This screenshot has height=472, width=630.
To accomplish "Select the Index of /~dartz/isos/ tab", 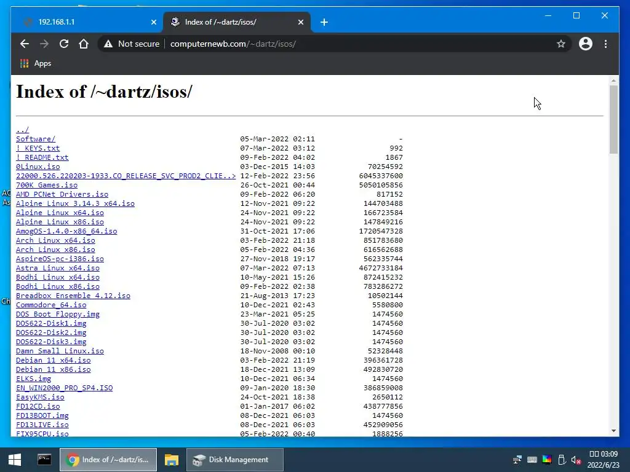I will tap(237, 22).
